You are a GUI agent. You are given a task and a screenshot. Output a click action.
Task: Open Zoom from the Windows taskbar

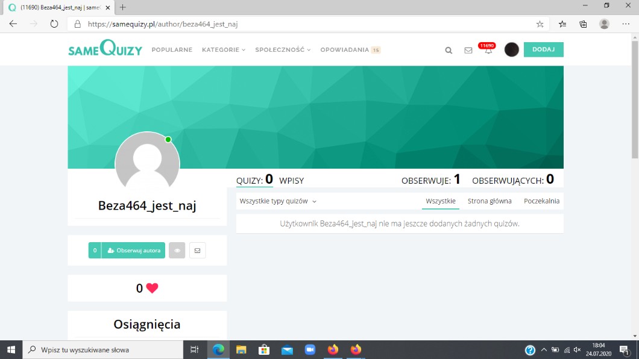click(310, 349)
